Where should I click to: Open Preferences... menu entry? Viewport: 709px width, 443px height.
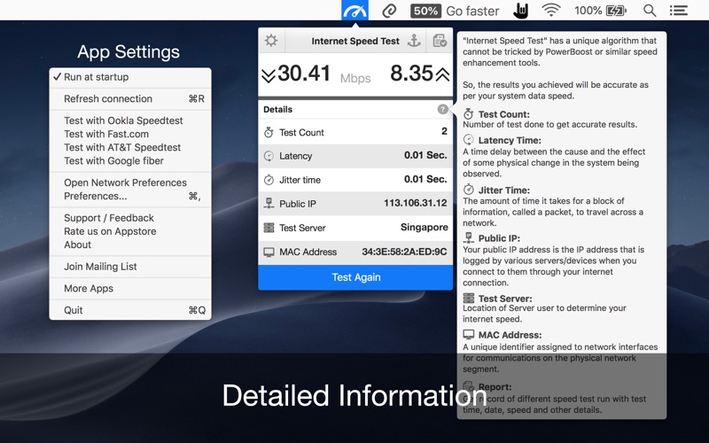[x=130, y=196]
